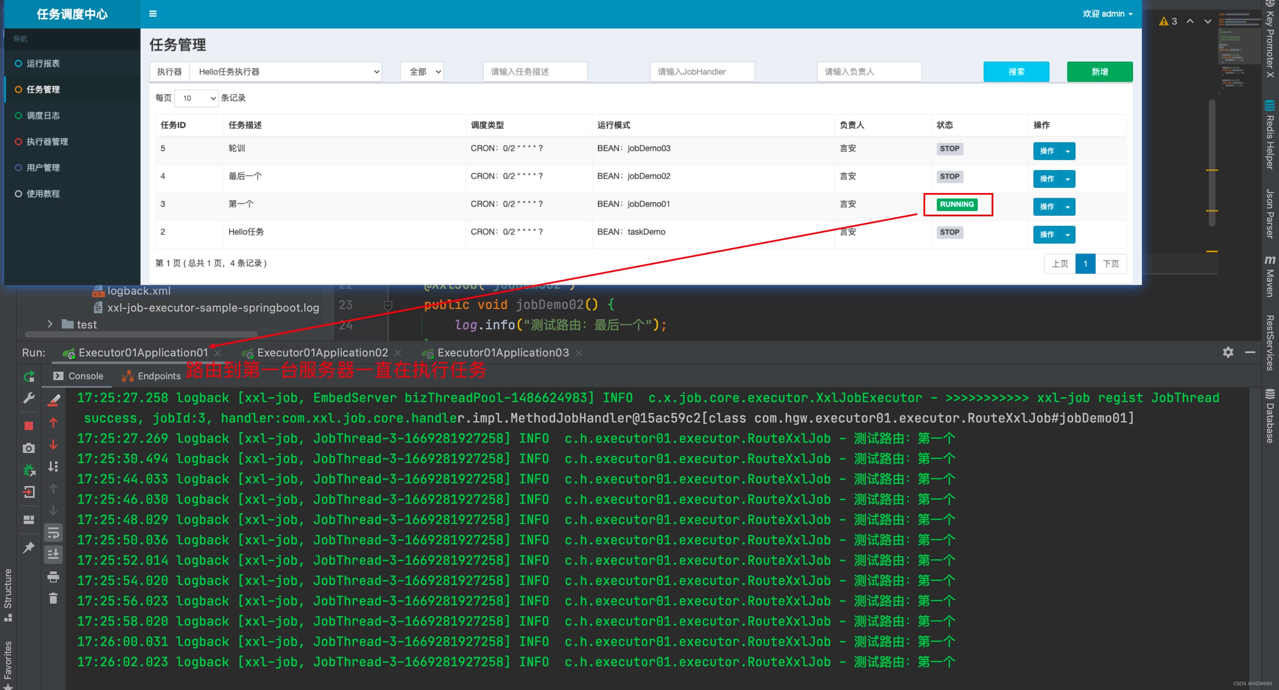Open the 欢迎 admin user dropdown
Image resolution: width=1279 pixels, height=690 pixels.
tap(1107, 14)
